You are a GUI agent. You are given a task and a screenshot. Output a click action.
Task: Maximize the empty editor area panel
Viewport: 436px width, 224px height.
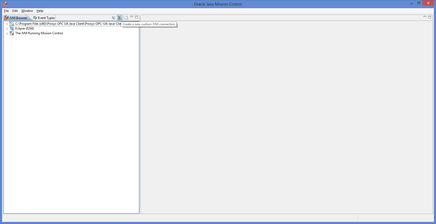point(430,17)
